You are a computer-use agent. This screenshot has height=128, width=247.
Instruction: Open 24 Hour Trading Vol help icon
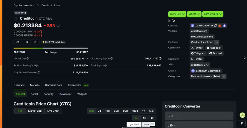click(x=36, y=65)
